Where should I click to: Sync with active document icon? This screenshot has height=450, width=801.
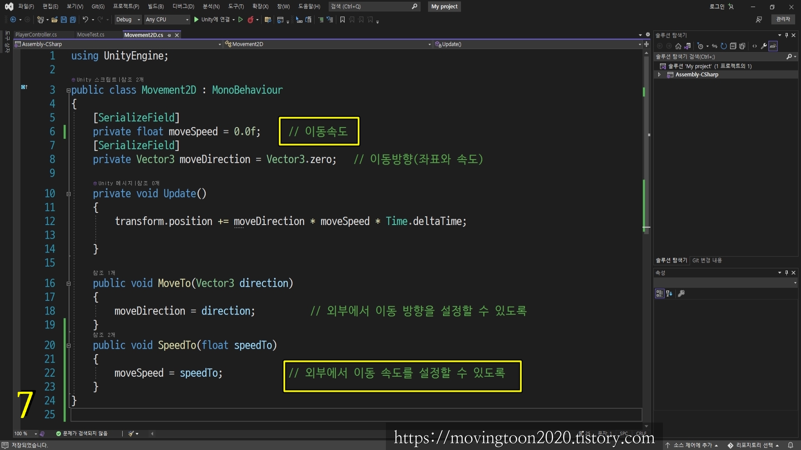715,46
